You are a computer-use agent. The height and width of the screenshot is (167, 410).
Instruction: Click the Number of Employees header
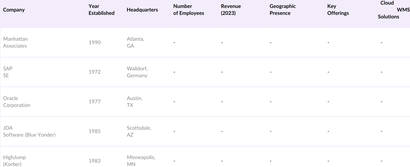coord(189,10)
